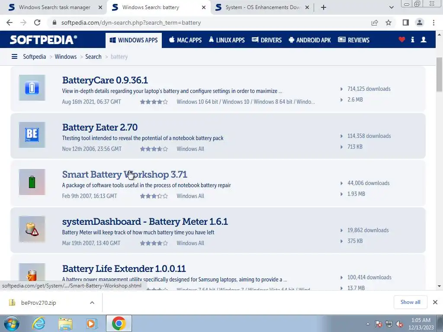Click the Windows breadcrumb link
This screenshot has width=443, height=332.
[x=66, y=57]
